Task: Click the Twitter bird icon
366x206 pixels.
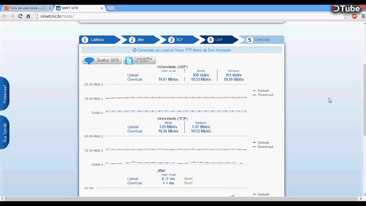Action: [x=129, y=61]
